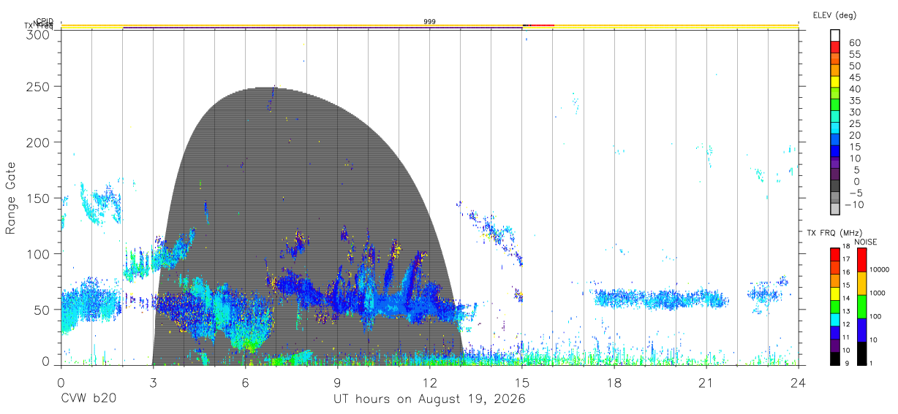898x414 pixels.
Task: Click the '6' tick on UT hours axis
Action: (x=245, y=383)
